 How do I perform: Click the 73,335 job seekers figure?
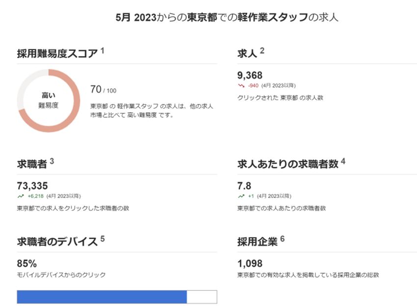pos(32,185)
